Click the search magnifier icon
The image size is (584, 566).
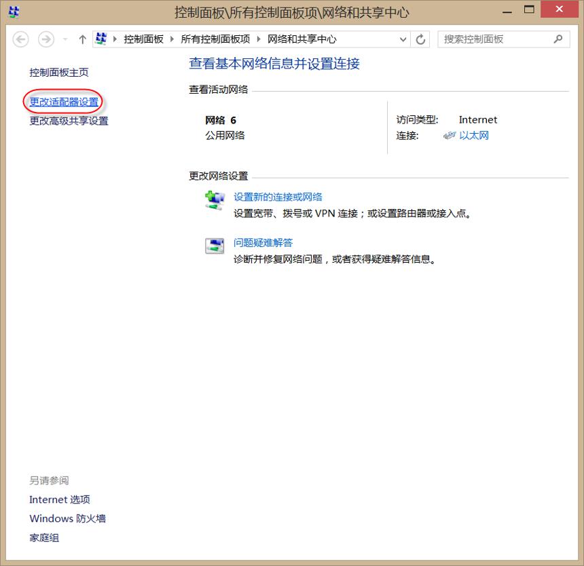point(558,39)
